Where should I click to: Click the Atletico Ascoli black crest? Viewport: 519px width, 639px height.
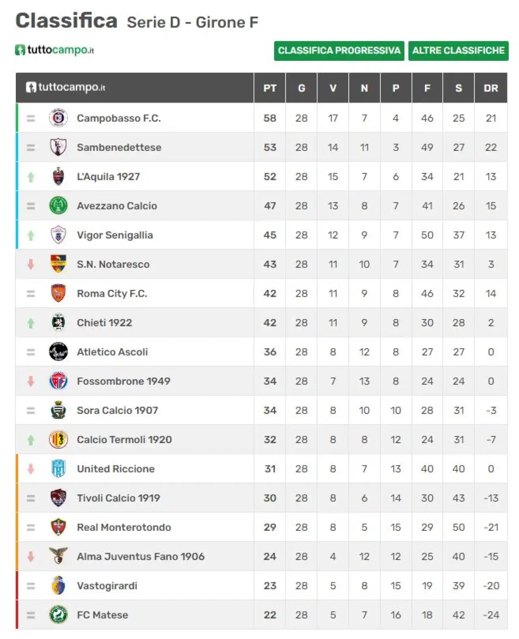(58, 352)
